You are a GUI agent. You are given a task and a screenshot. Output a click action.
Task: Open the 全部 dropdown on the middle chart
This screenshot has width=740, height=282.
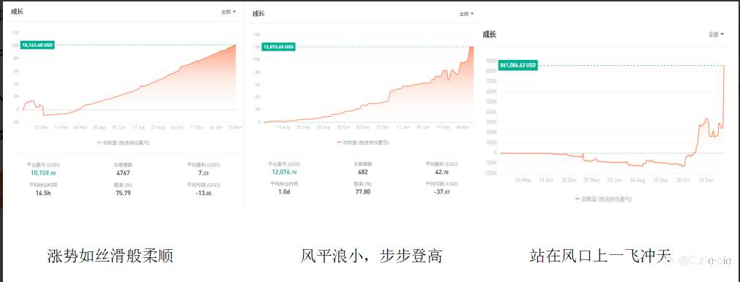(x=467, y=14)
